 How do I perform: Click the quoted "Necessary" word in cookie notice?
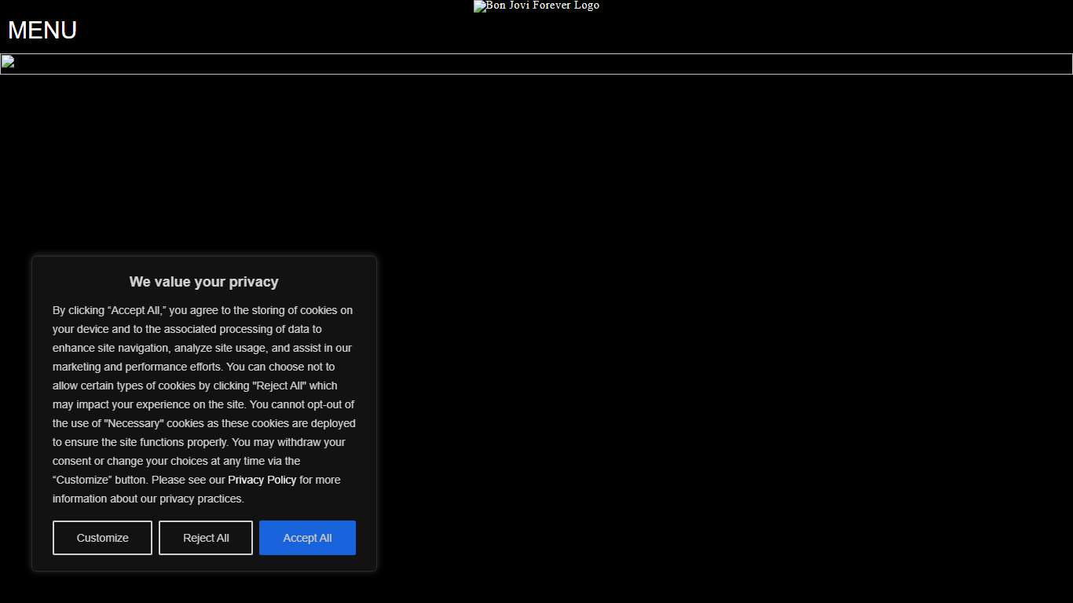133,423
